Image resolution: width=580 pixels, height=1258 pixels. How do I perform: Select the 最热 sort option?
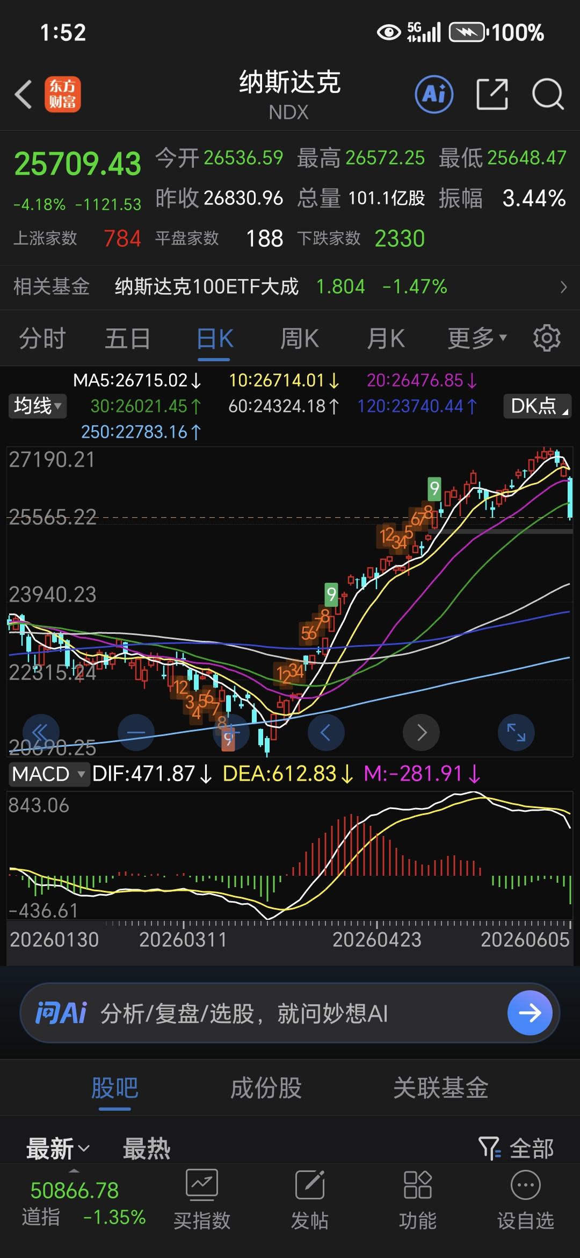click(147, 1149)
